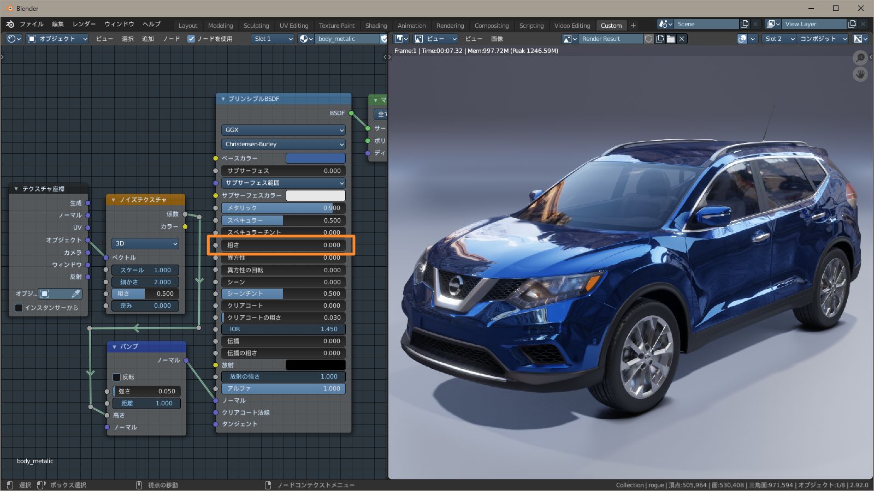Screen dimensions: 874x491
Task: Collapse the Texture Coordinate node
Action: pos(16,189)
